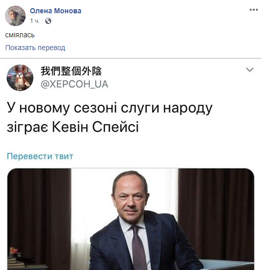Click the man's patterned tie in photo
261x270 pixels.
tap(138, 248)
